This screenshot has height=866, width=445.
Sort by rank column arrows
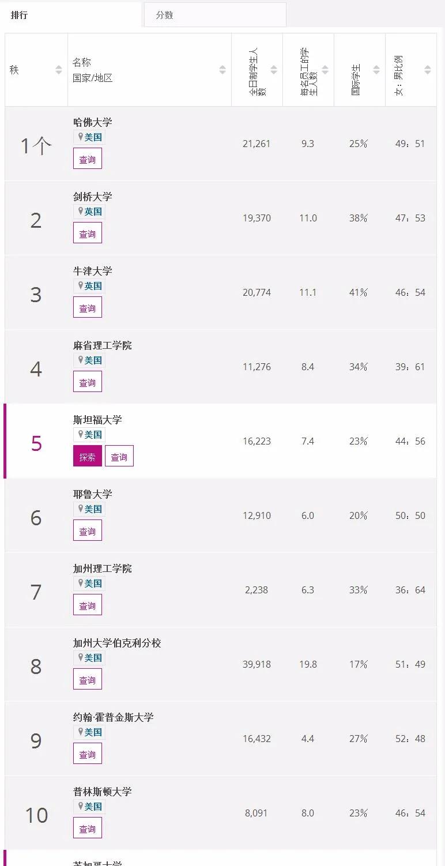(59, 70)
